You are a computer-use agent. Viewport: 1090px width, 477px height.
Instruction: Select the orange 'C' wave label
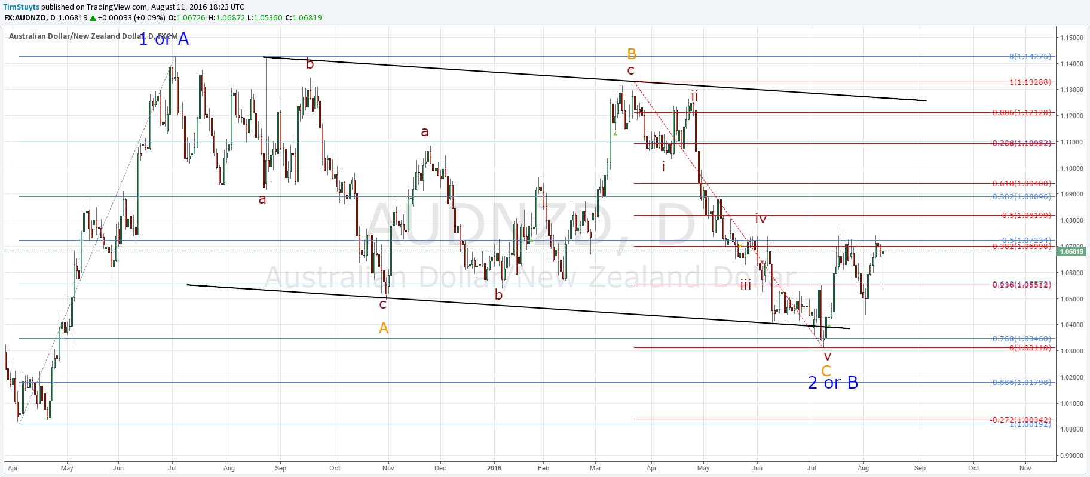click(826, 371)
